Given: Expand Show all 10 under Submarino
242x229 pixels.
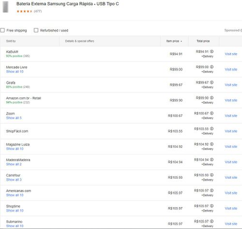Looking at the screenshot, I should (15, 226).
